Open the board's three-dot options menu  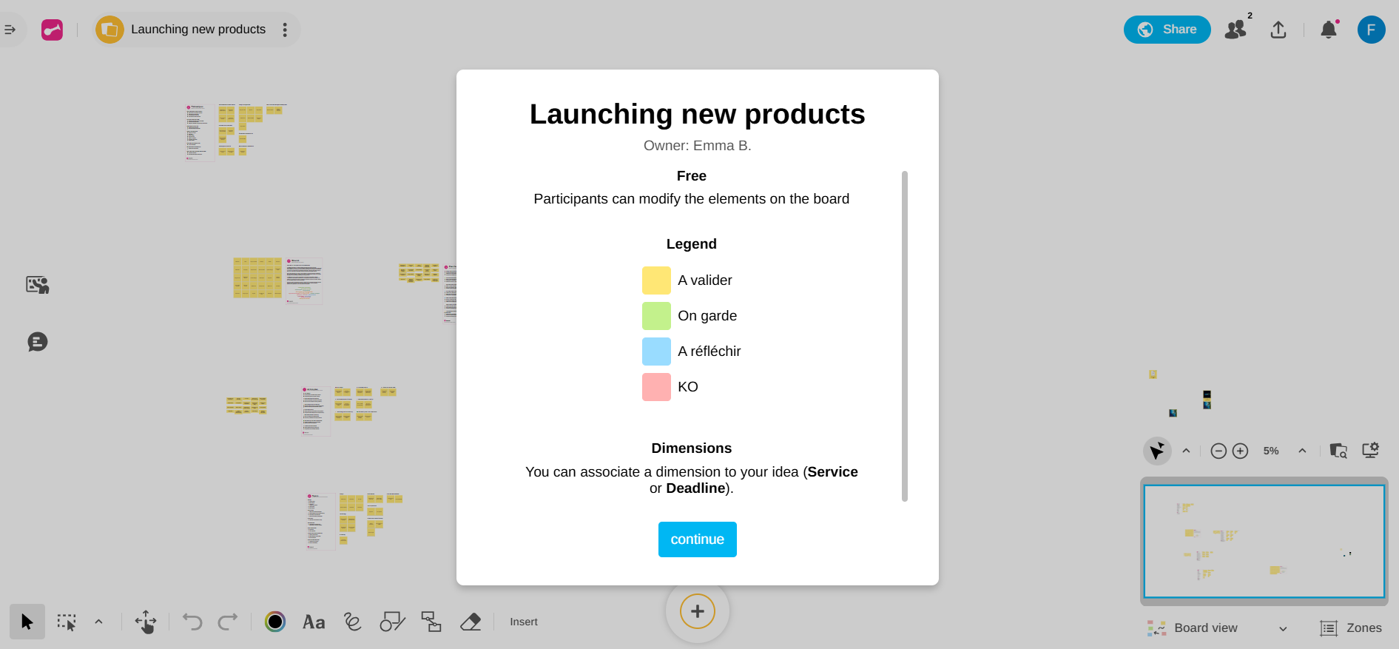pos(285,30)
